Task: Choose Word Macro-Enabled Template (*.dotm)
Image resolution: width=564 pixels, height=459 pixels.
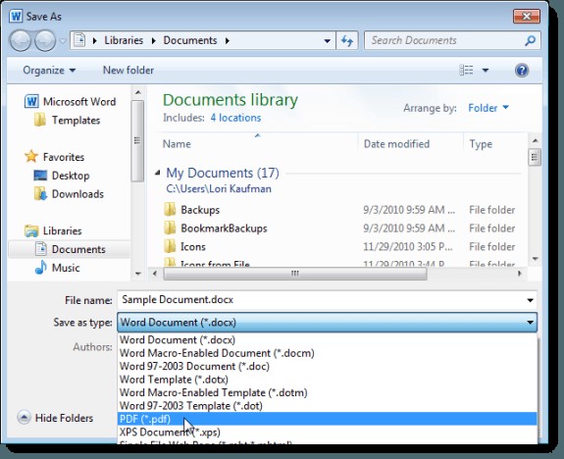Action: [x=327, y=392]
